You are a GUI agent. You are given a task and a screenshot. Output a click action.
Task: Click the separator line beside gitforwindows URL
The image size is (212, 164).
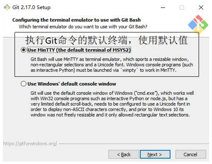pyautogui.click(x=134, y=144)
